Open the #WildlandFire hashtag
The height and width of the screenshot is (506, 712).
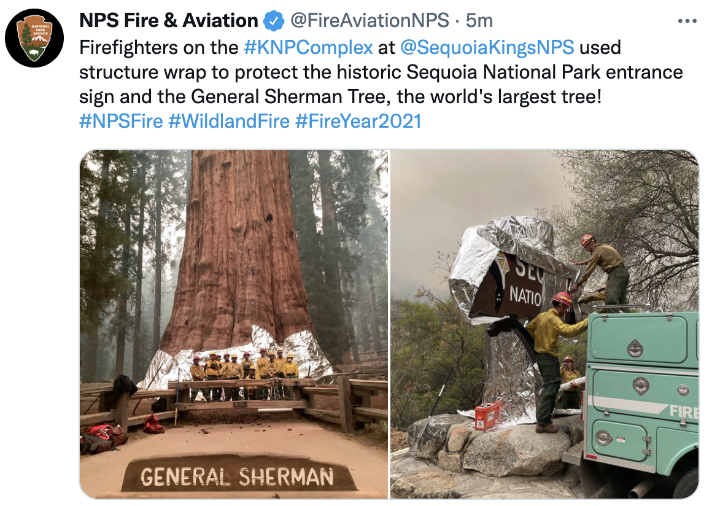(x=229, y=121)
